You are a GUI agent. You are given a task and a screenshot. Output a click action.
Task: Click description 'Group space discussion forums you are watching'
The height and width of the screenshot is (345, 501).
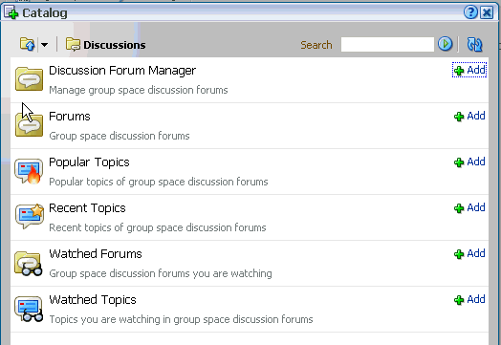[161, 273]
